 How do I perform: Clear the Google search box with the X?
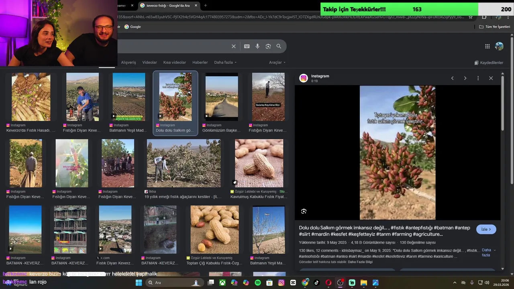234,46
